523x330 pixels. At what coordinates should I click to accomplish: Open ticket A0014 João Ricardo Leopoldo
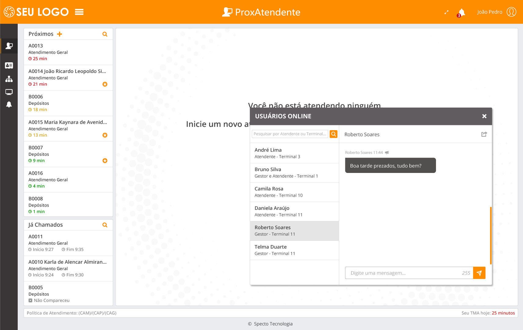(68, 78)
